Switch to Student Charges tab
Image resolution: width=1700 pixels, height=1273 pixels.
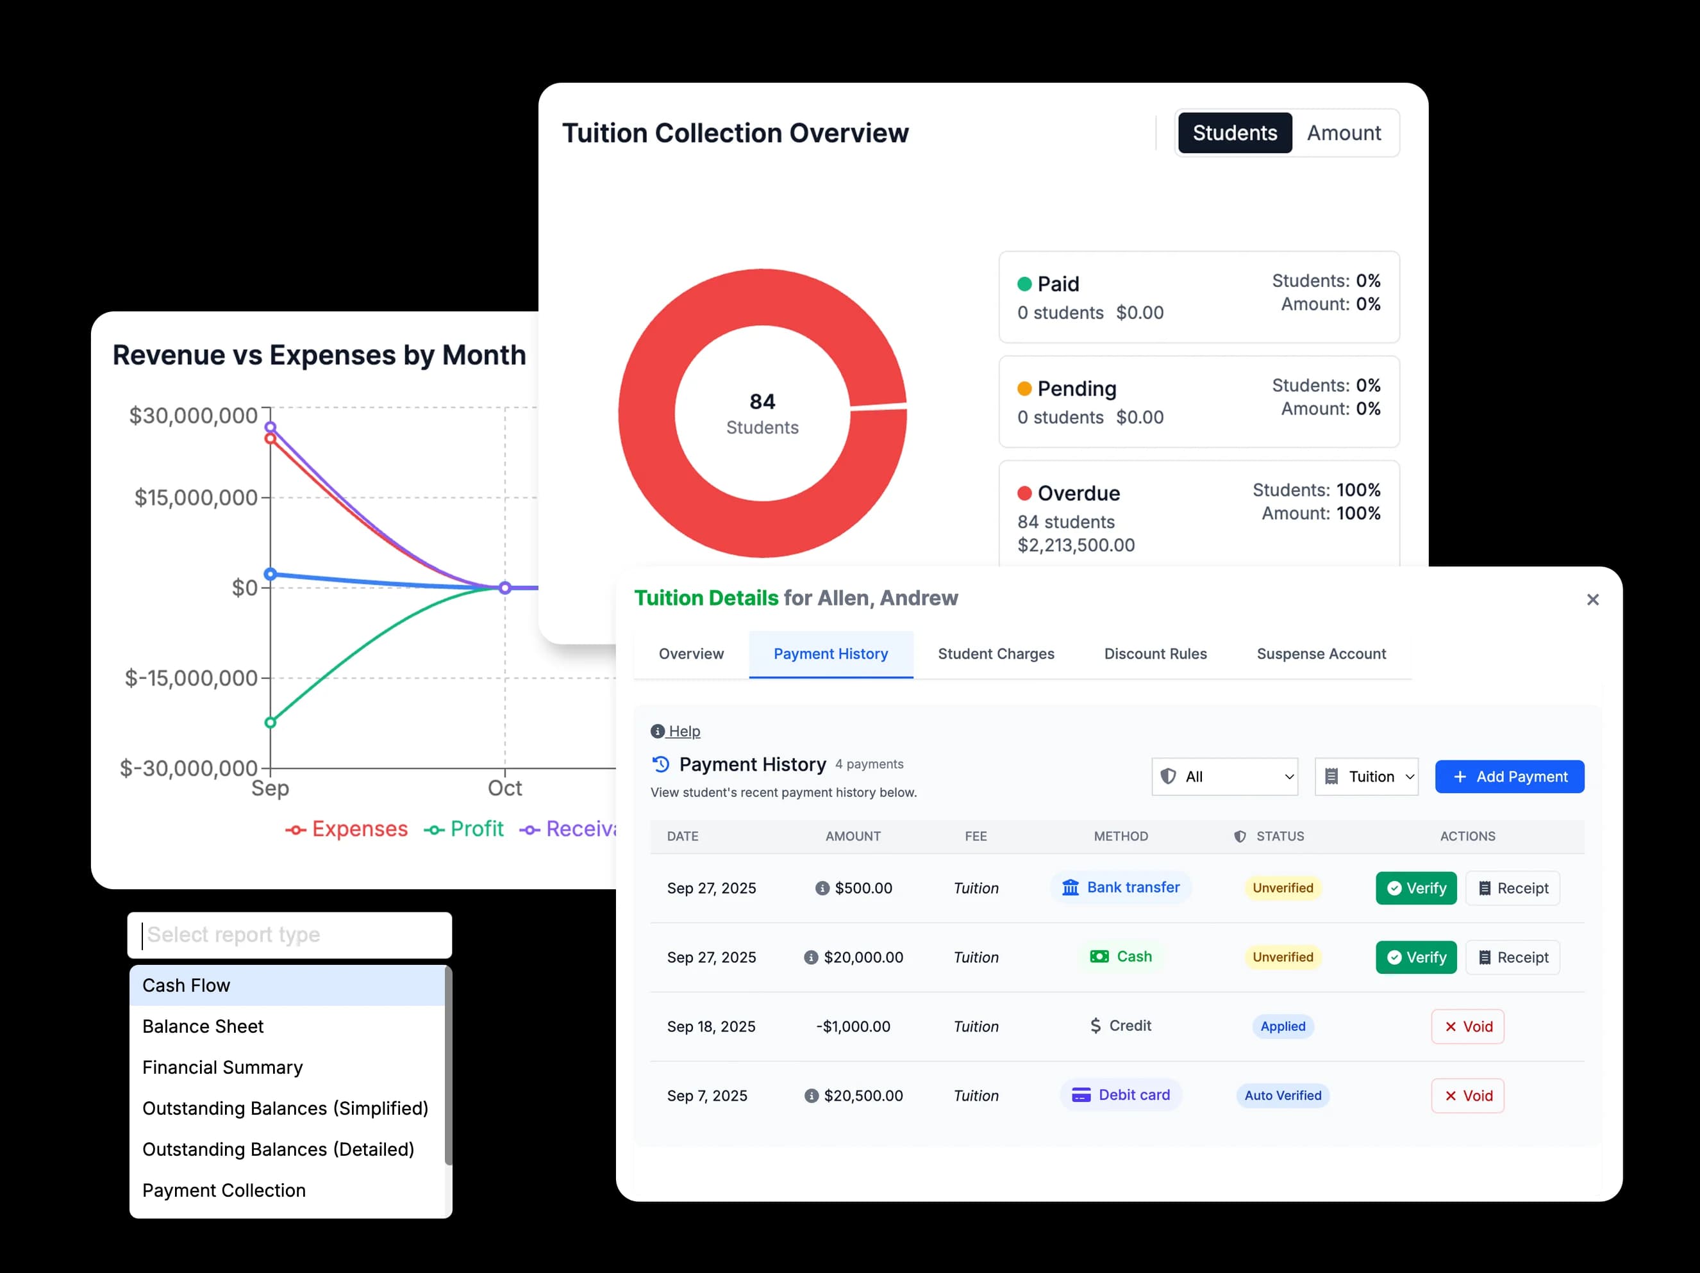pos(996,653)
